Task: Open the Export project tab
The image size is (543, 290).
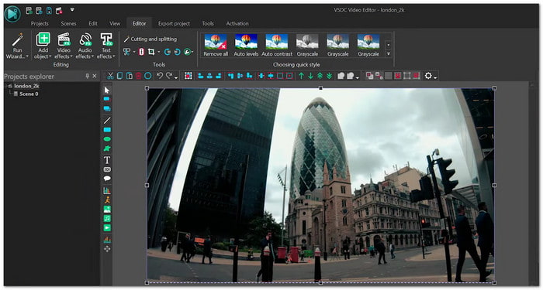Action: pyautogui.click(x=174, y=23)
